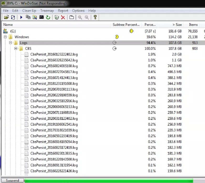Screen dimensions: 205x183
Task: Open the Treemap menu
Action: tap(47, 11)
